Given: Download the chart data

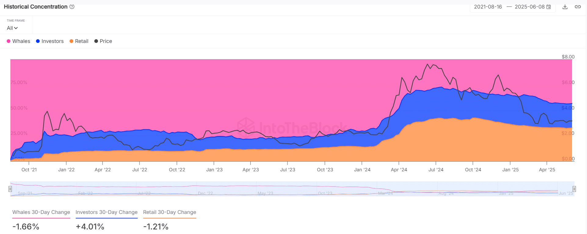Looking at the screenshot, I should pyautogui.click(x=565, y=7).
